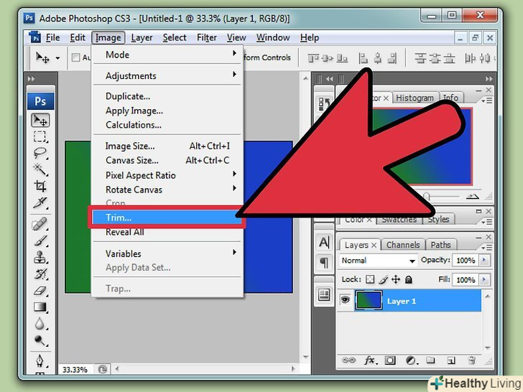This screenshot has width=523, height=392.
Task: Toggle Auto-Select checkbox in options bar
Action: click(x=76, y=57)
